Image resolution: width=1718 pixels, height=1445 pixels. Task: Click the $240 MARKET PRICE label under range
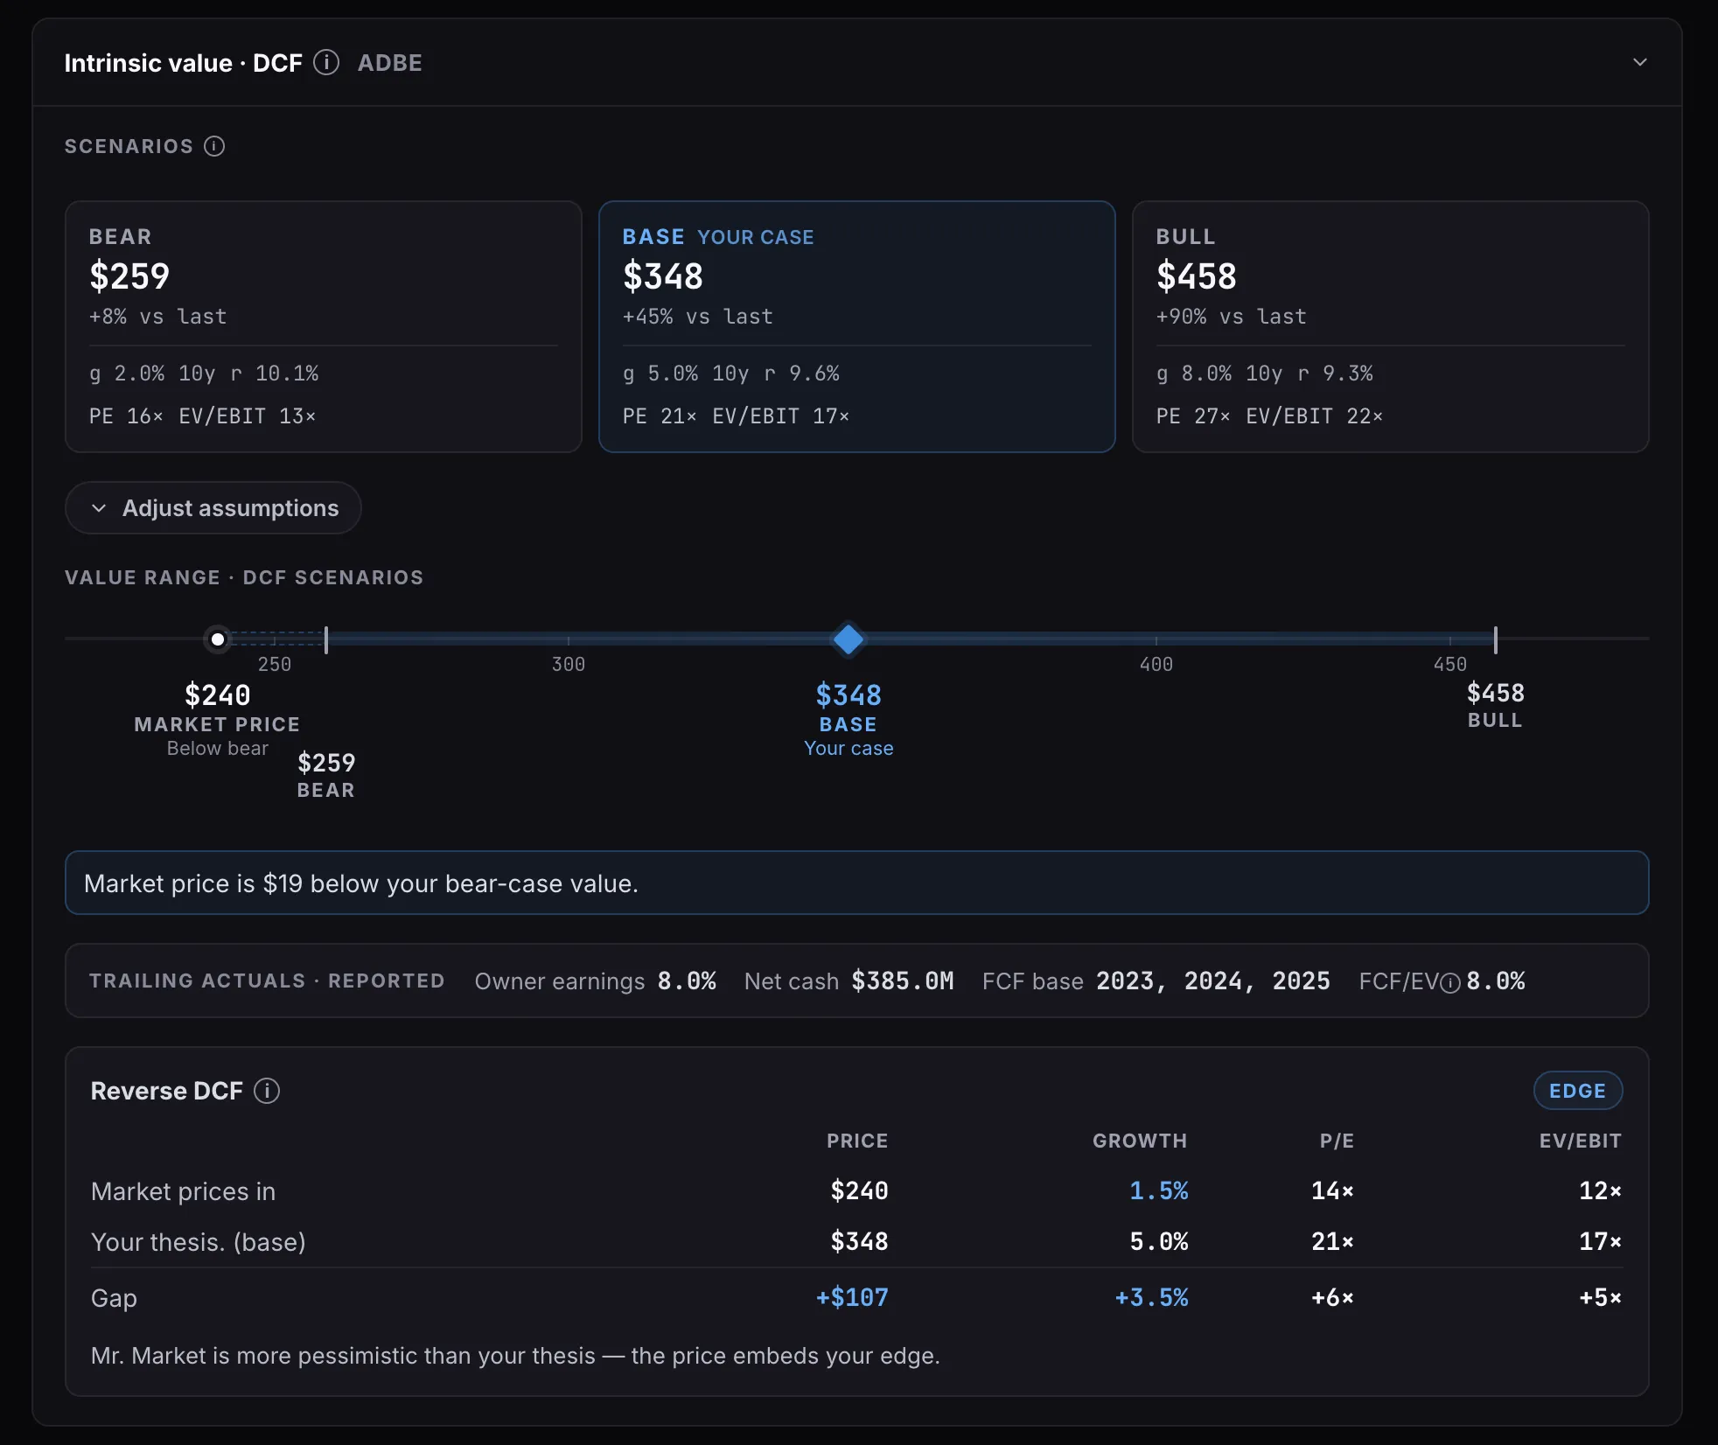[217, 719]
